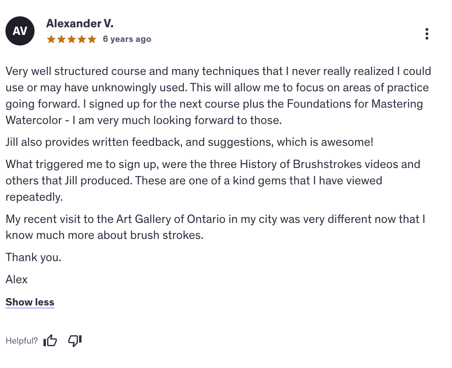
Task: Click the "Alex" signature line
Action: point(17,280)
